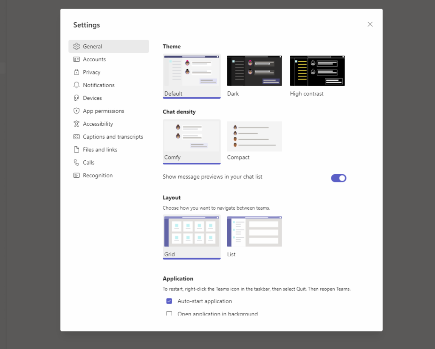Click the Accessibility figure icon

[x=76, y=124]
